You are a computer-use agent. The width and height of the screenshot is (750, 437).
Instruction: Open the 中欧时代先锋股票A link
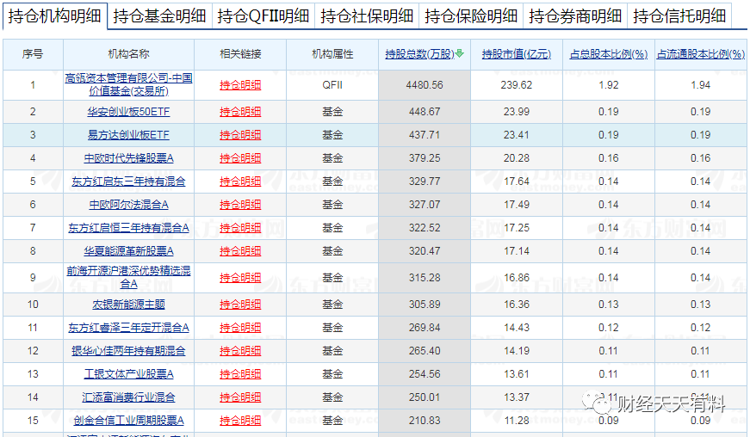click(x=128, y=158)
